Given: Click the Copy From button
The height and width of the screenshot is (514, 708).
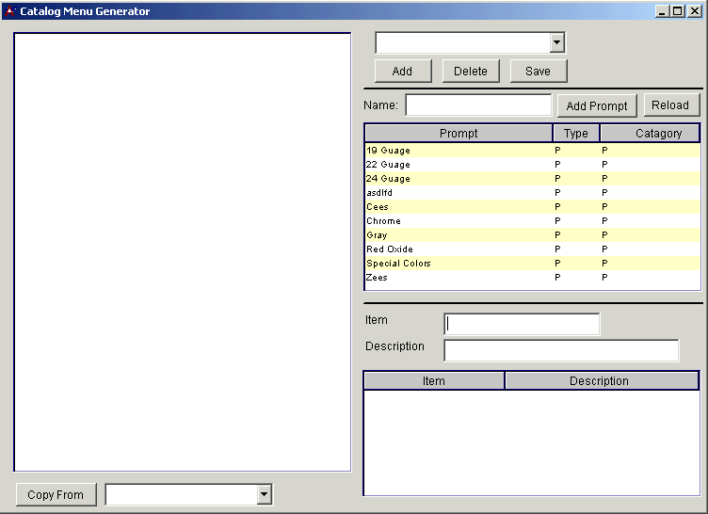Looking at the screenshot, I should 56,495.
